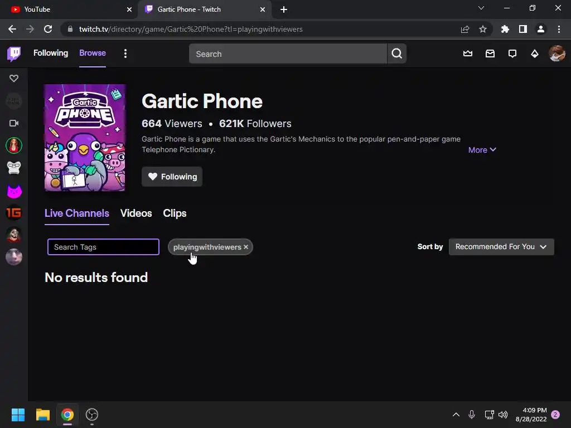Open the 1G channel avatar in the sidebar
The width and height of the screenshot is (571, 428).
(14, 213)
